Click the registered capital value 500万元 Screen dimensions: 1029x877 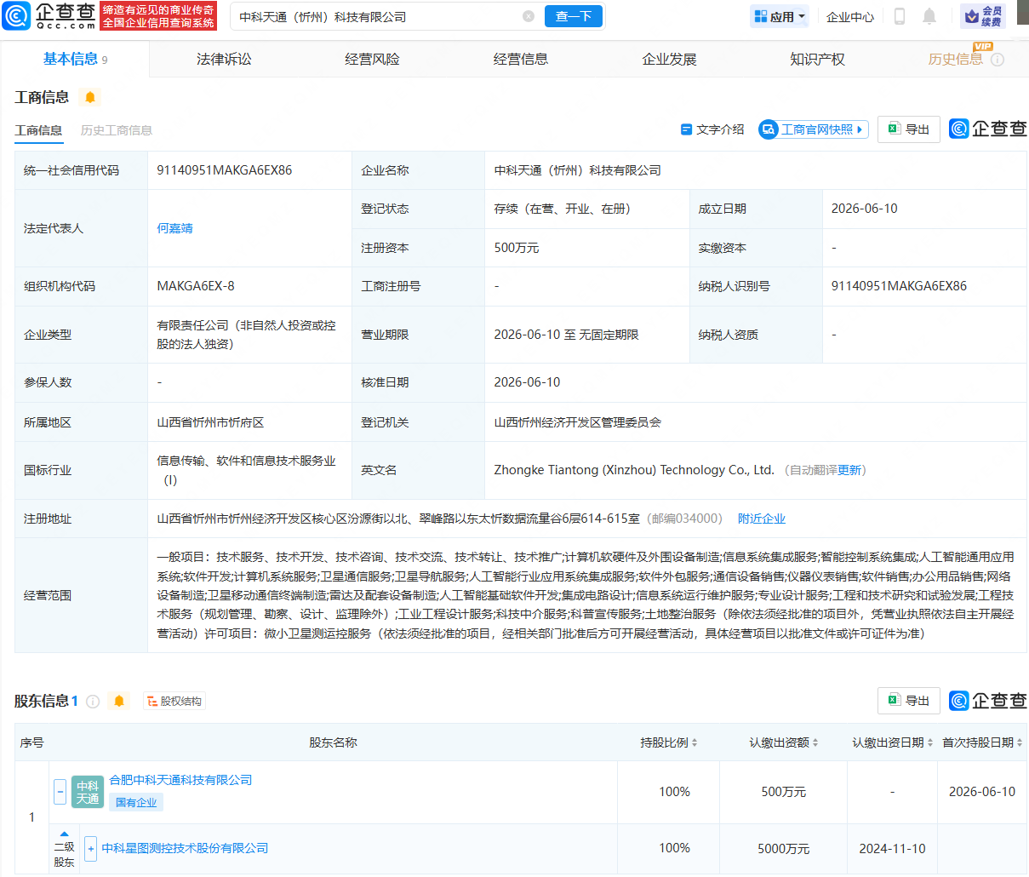point(517,248)
